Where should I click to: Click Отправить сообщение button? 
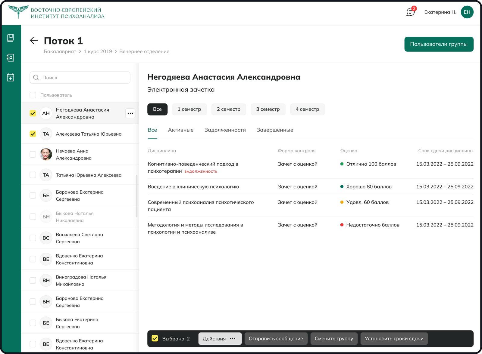(276, 339)
